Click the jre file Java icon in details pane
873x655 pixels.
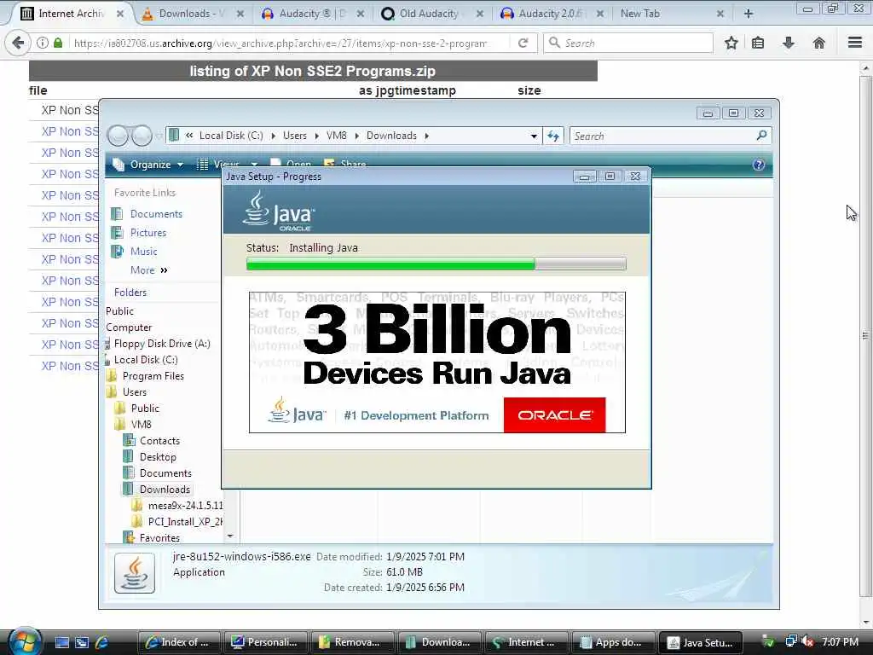(x=135, y=573)
